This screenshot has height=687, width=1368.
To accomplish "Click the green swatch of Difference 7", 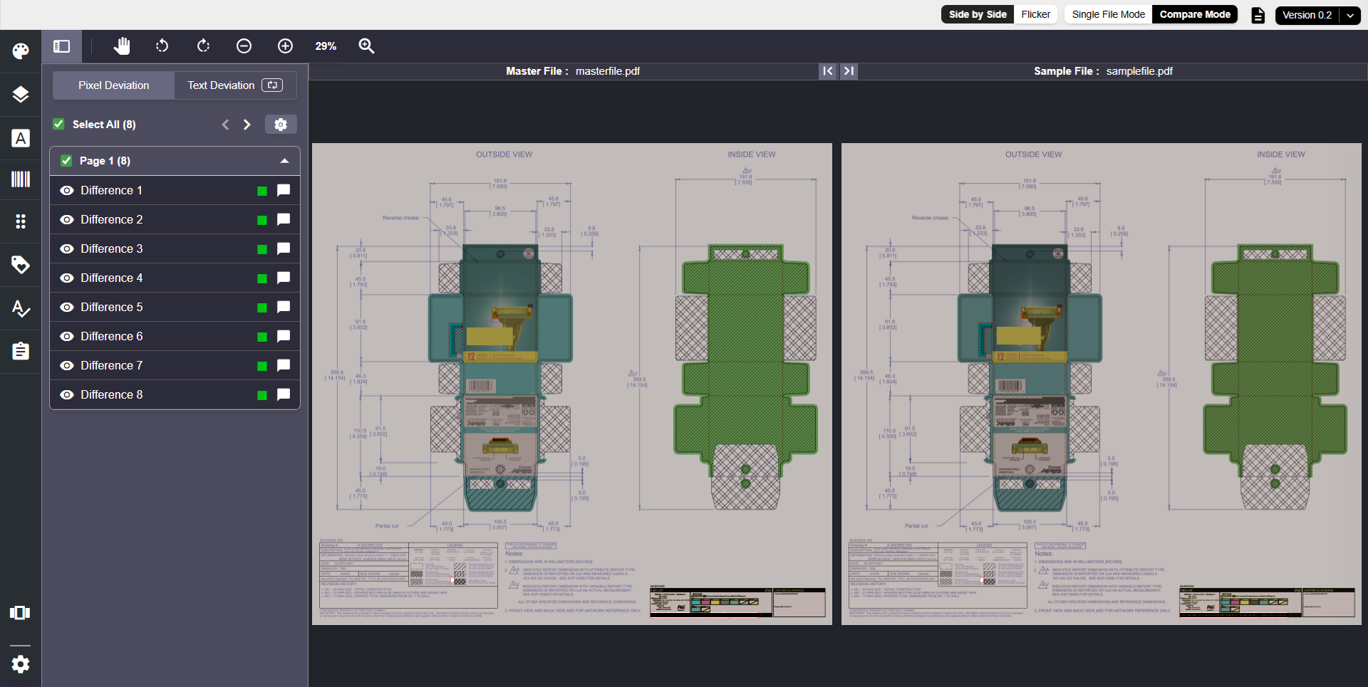I will [262, 366].
